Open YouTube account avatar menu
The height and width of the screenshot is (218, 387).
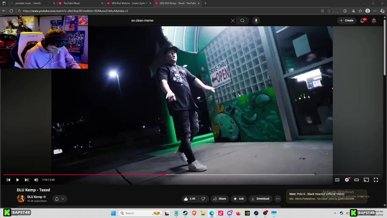374,21
